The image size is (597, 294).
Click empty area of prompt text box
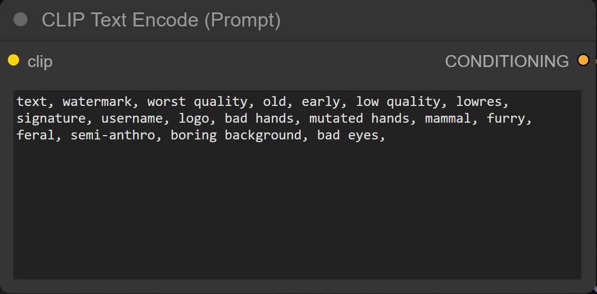(x=297, y=216)
